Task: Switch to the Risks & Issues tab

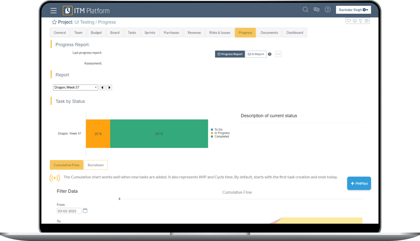Action: 219,33
